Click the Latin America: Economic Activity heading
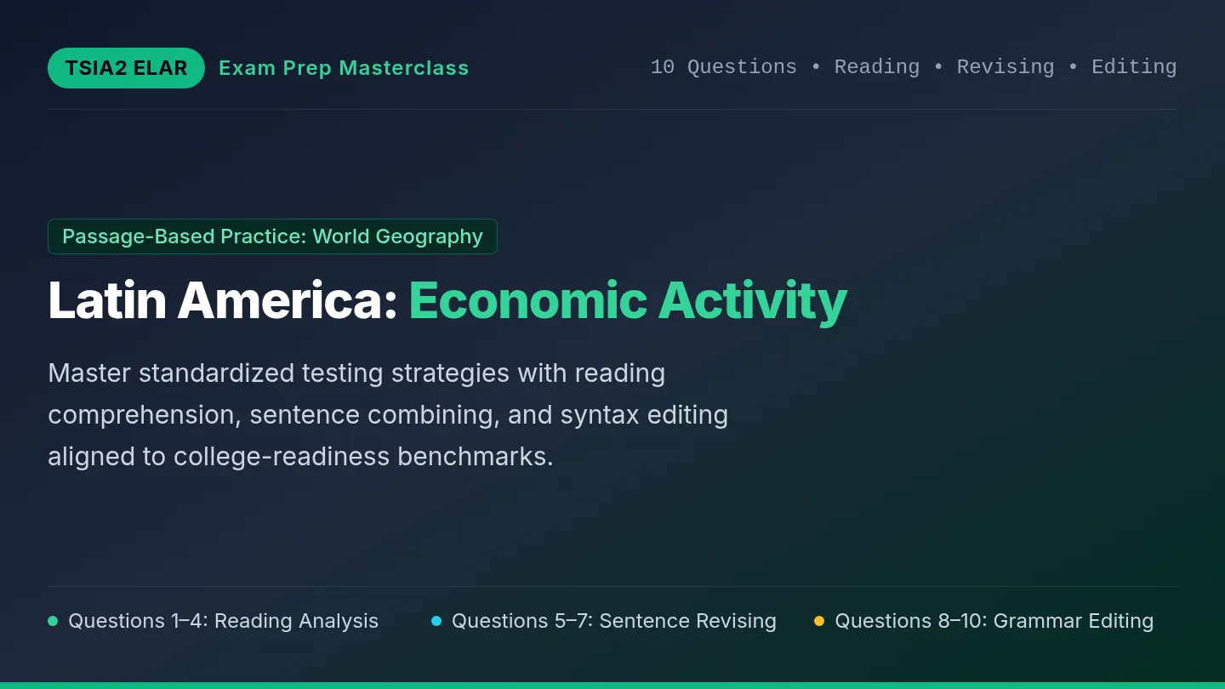Viewport: 1225px width, 689px height. [x=447, y=300]
